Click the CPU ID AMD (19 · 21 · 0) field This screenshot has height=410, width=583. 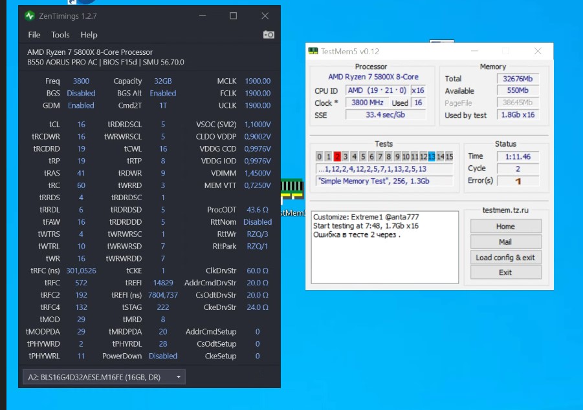(x=377, y=90)
